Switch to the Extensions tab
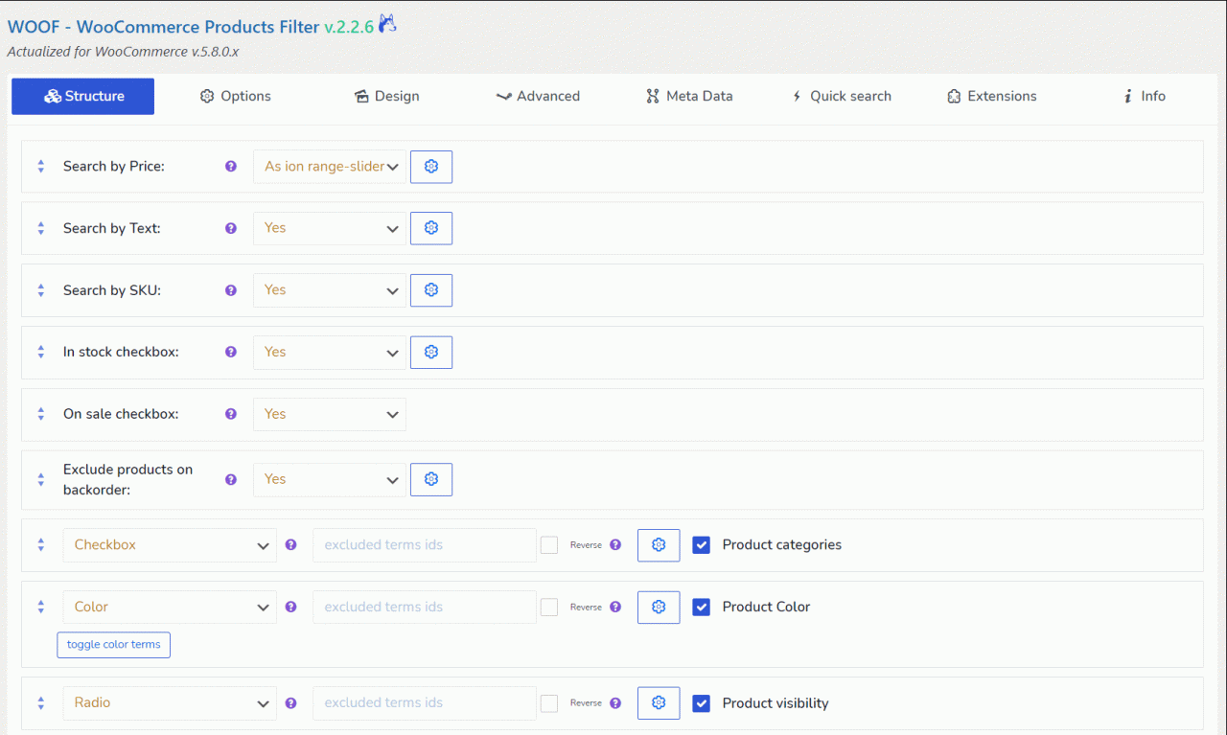The image size is (1227, 735). point(991,96)
